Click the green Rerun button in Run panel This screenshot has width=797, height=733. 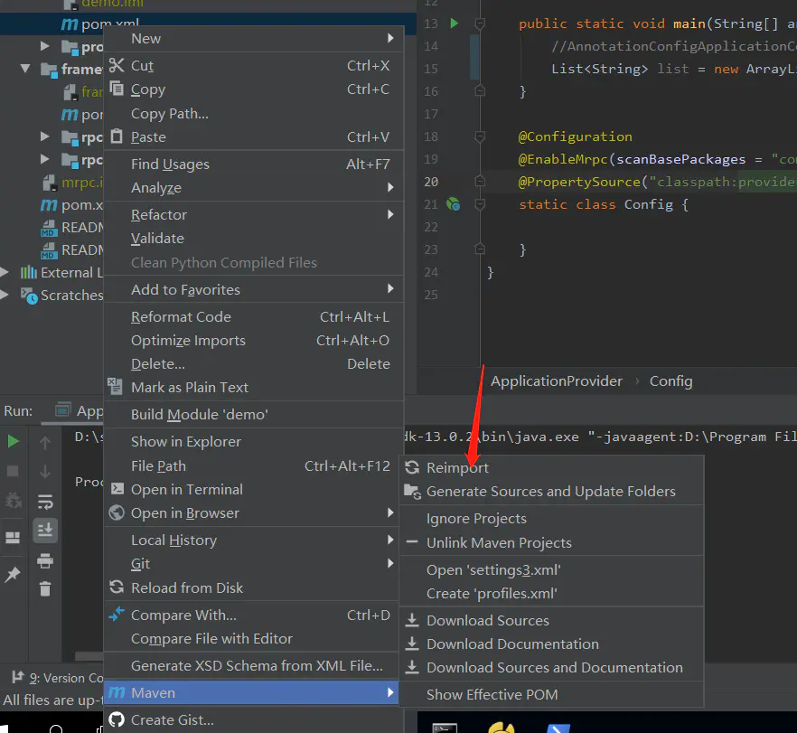(13, 441)
